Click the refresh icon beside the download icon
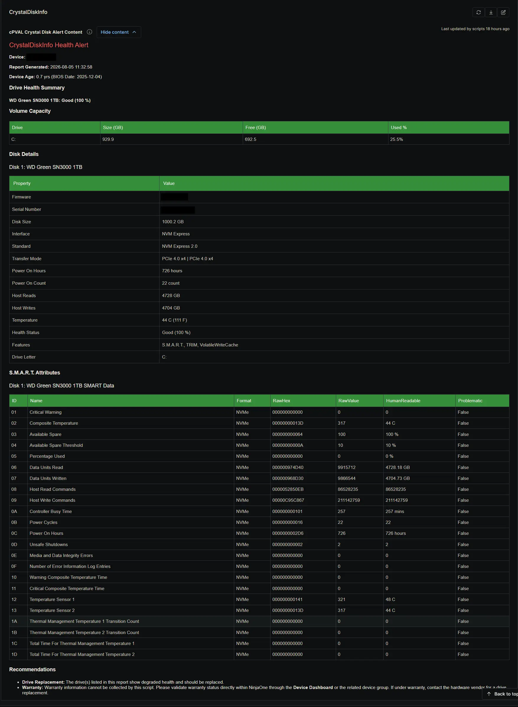Image resolution: width=518 pixels, height=707 pixels. (x=478, y=12)
